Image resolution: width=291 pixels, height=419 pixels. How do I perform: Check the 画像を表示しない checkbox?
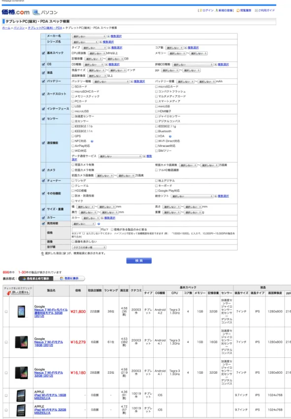click(x=73, y=242)
